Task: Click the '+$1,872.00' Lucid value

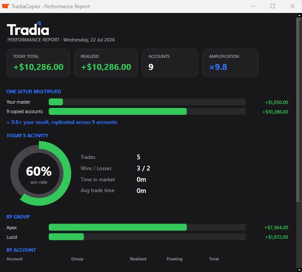Action: (277, 237)
